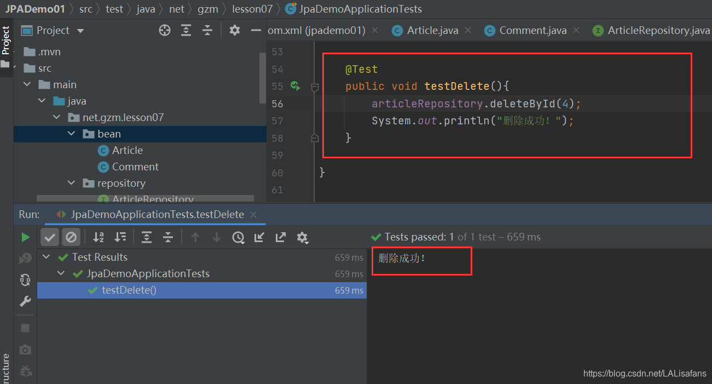Click the stop square in Run sidebar

pos(25,328)
